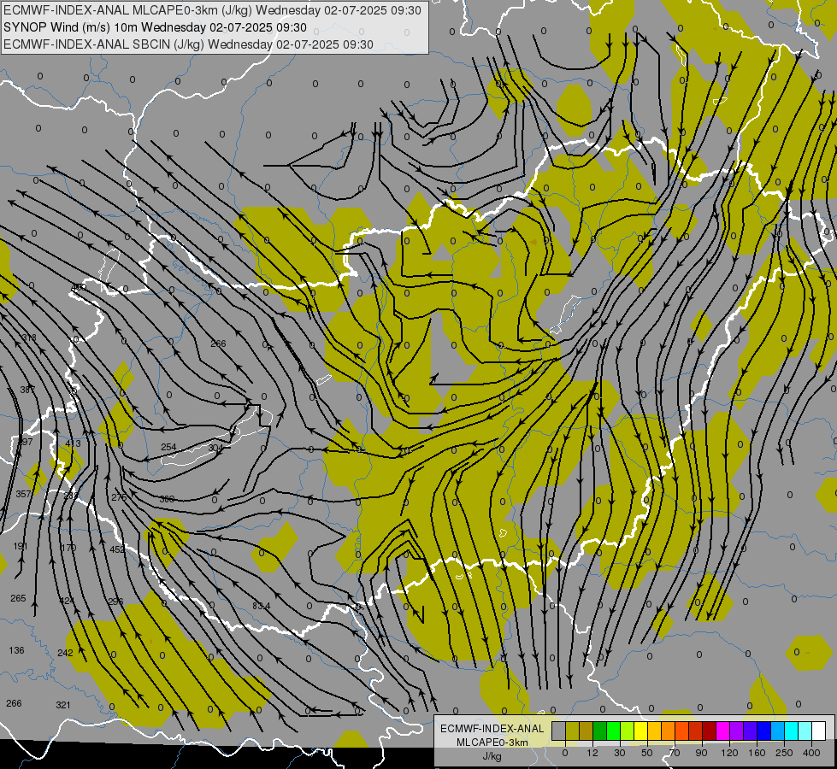Click the 191 data value
Viewport: 837px width, 769px height.
21,547
